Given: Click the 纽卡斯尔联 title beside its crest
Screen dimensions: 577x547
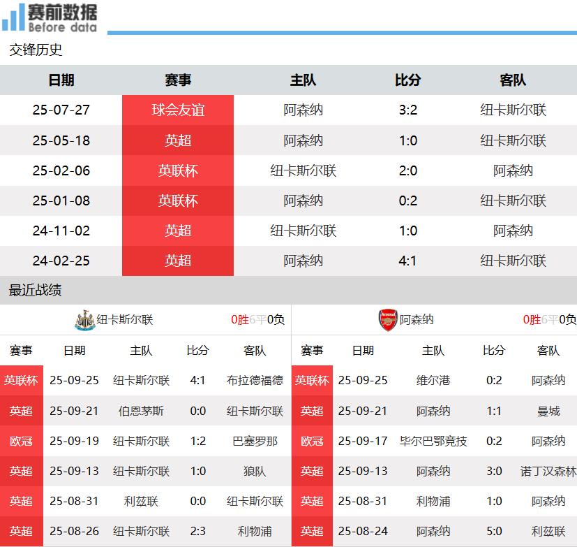Looking at the screenshot, I should (125, 320).
